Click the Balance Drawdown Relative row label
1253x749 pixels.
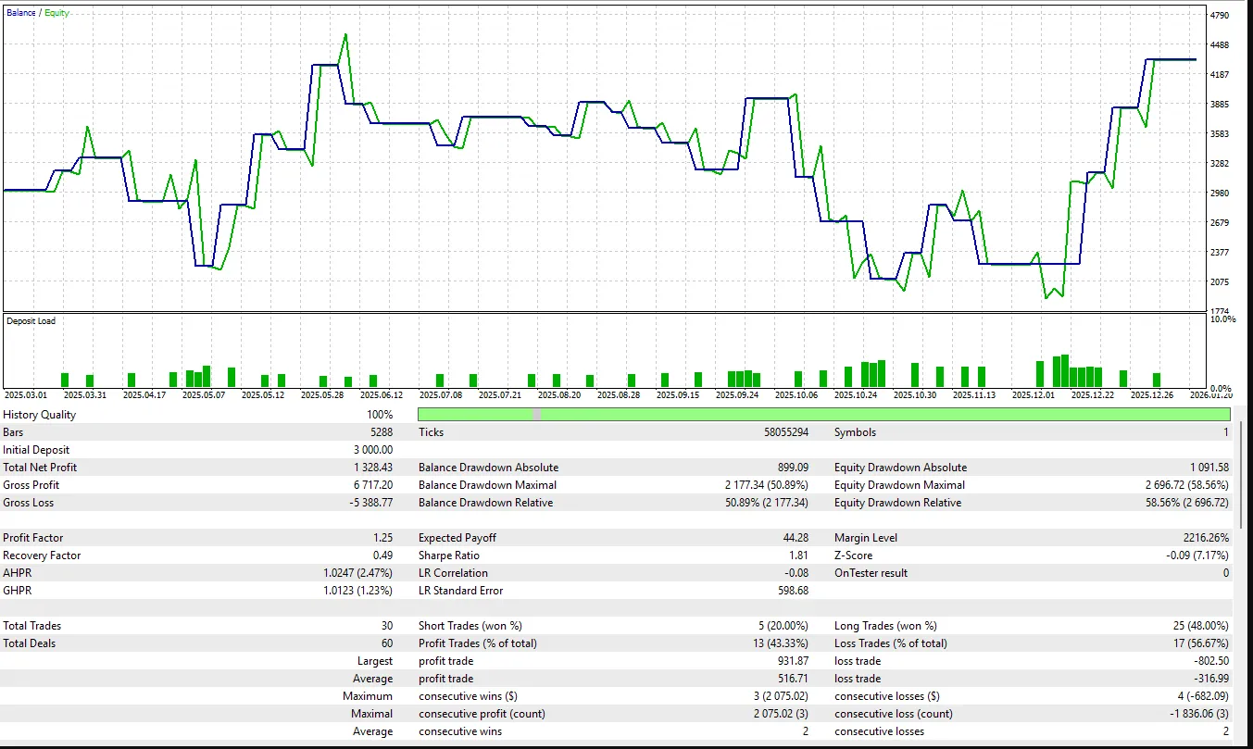point(485,503)
